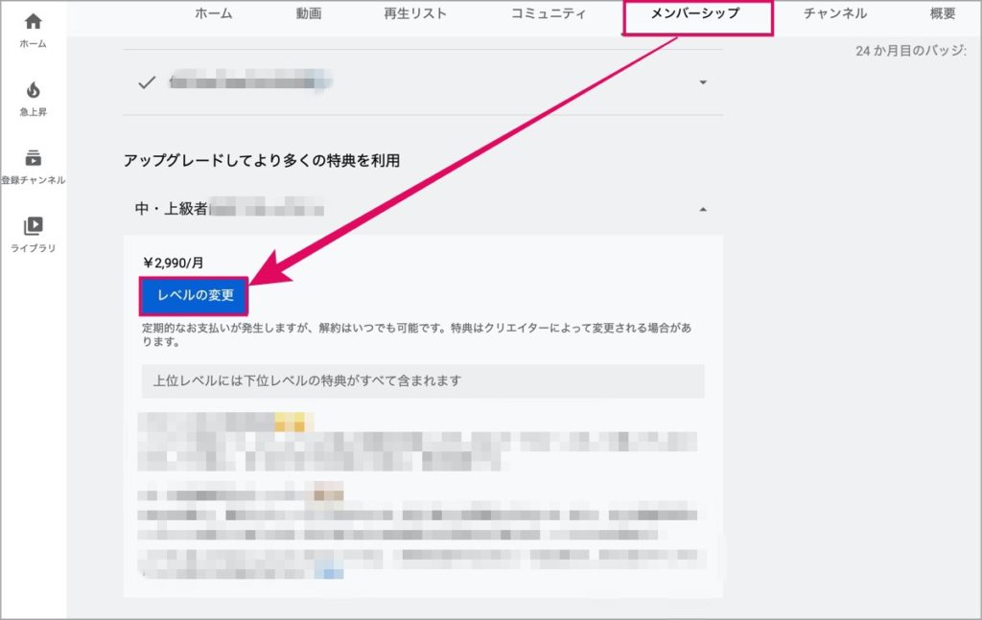The height and width of the screenshot is (620, 982).
Task: Click the レベルの変更 button
Action: 195,295
